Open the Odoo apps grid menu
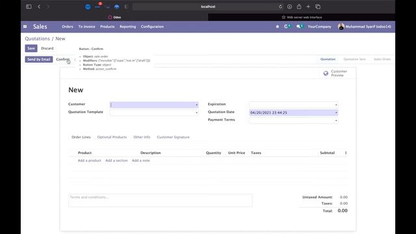The height and width of the screenshot is (234, 416). tap(25, 27)
